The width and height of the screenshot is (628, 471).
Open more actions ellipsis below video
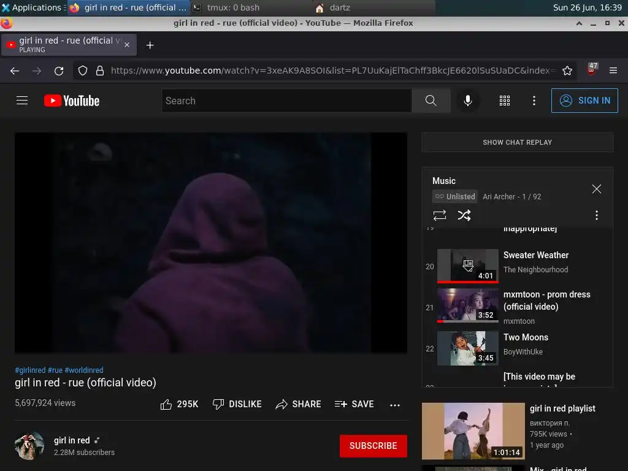pos(395,405)
